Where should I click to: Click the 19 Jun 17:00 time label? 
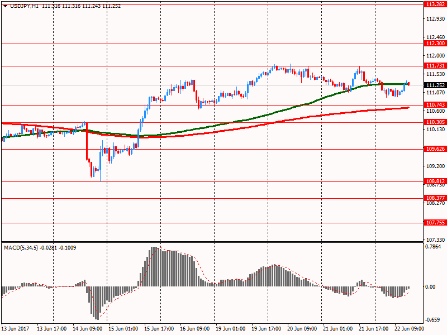[x=267, y=329]
